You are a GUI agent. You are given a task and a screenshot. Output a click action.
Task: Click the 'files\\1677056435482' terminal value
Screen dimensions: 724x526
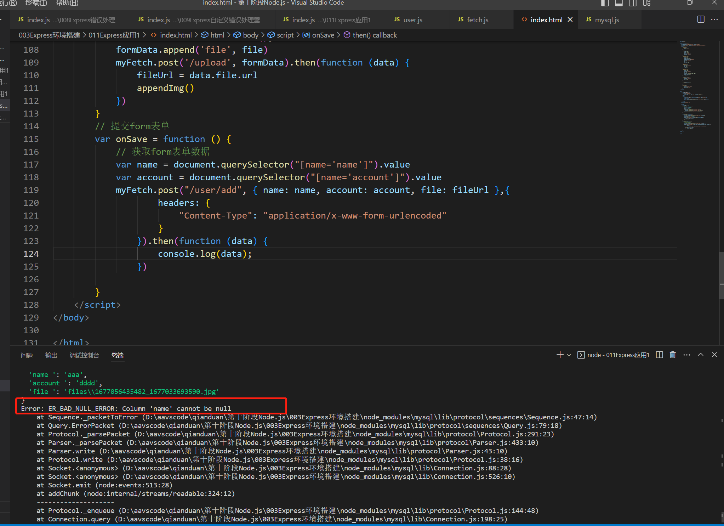coord(142,391)
